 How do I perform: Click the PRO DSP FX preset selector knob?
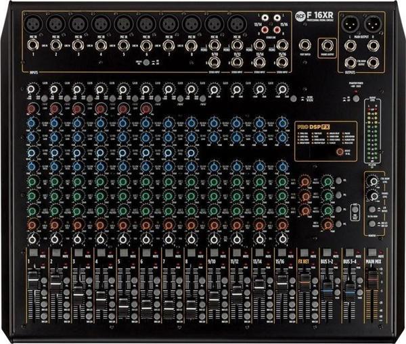tap(340, 152)
